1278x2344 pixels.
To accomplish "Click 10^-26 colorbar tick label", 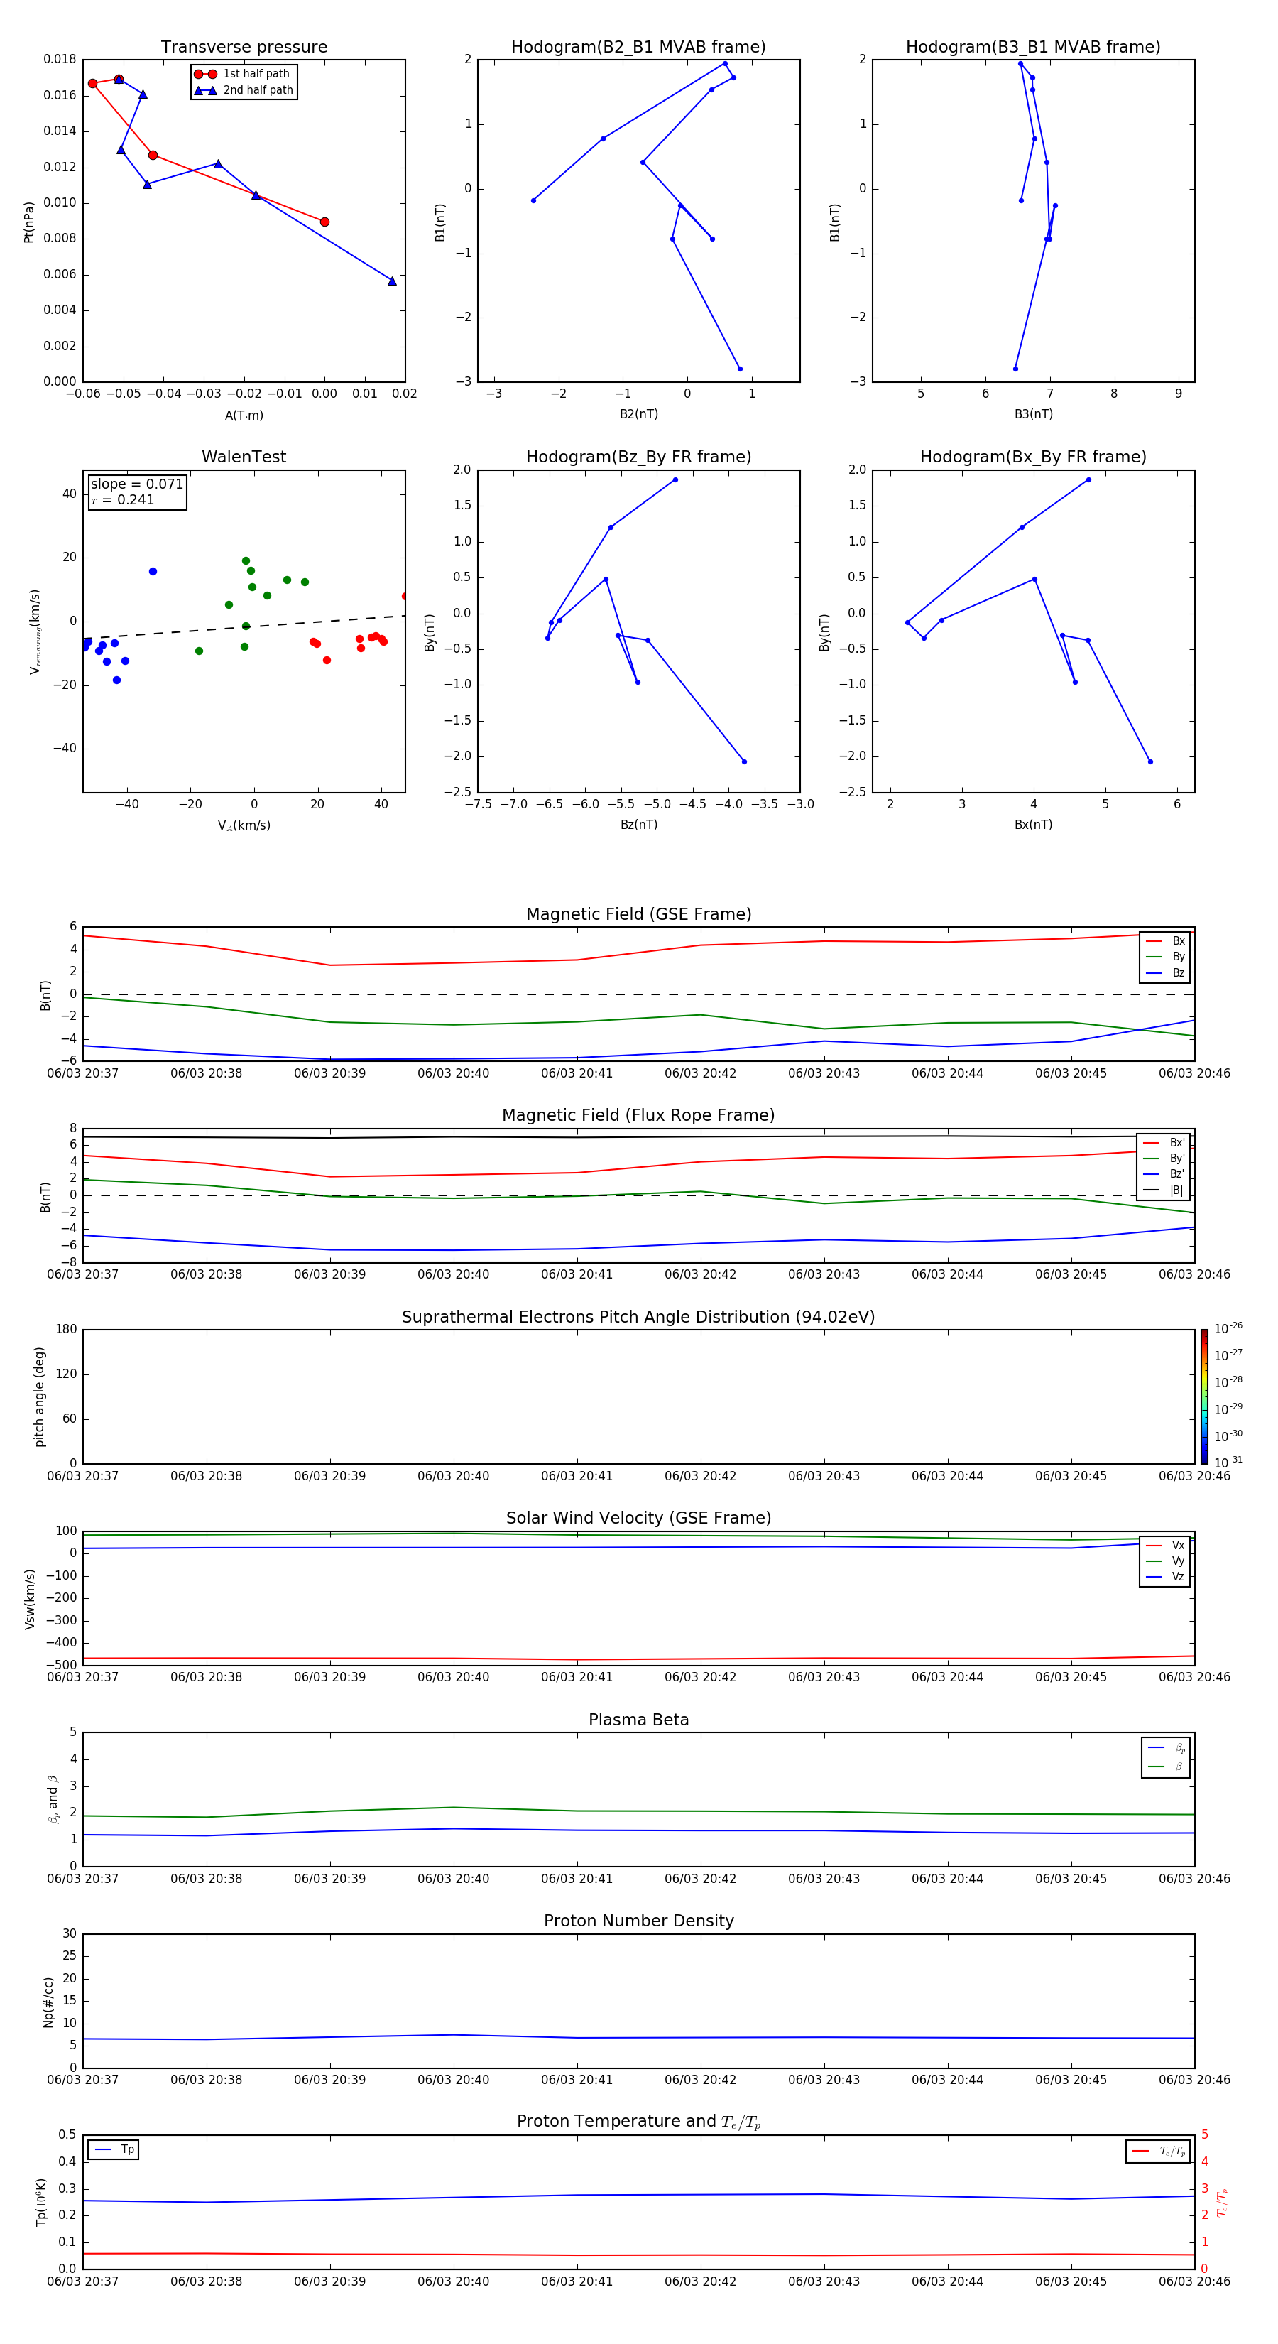I will (x=1228, y=1328).
